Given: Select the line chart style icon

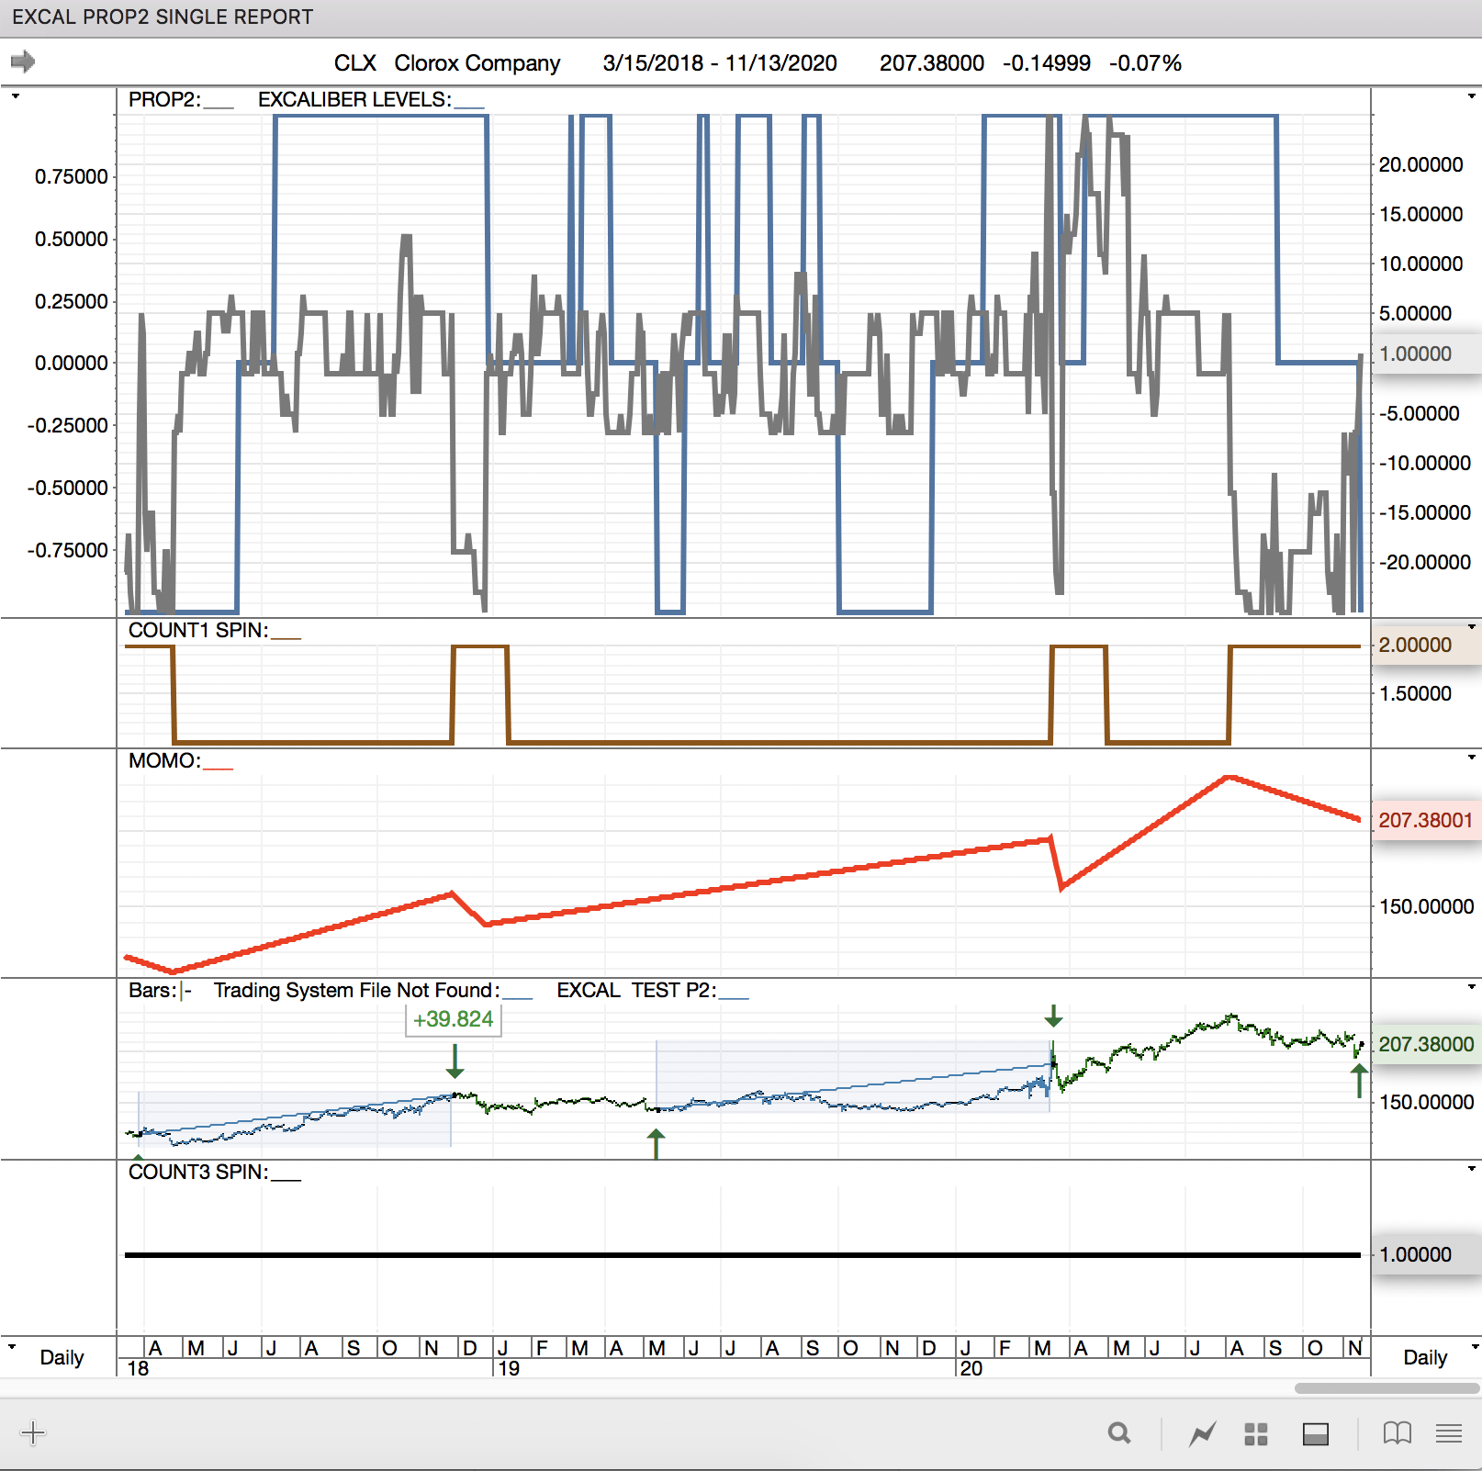Looking at the screenshot, I should (1202, 1432).
